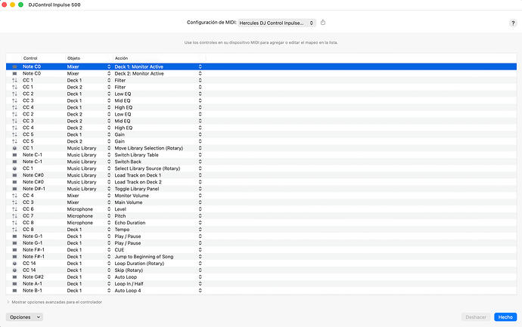The image size is (522, 327).
Task: Click the fader icon for Main Volume row
Action: click(x=14, y=202)
